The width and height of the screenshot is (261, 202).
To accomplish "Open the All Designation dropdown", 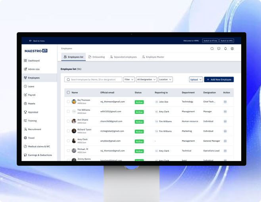I will (146, 79).
